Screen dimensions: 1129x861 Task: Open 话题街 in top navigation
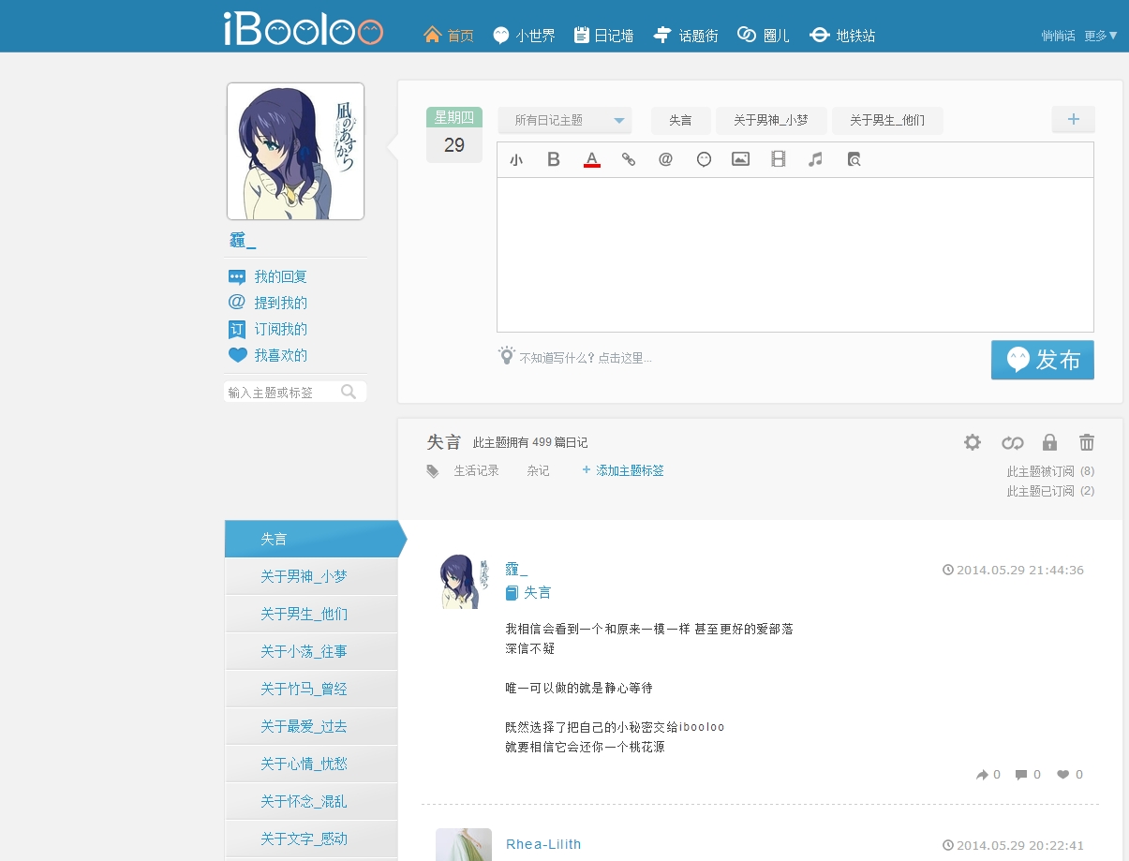click(x=686, y=36)
